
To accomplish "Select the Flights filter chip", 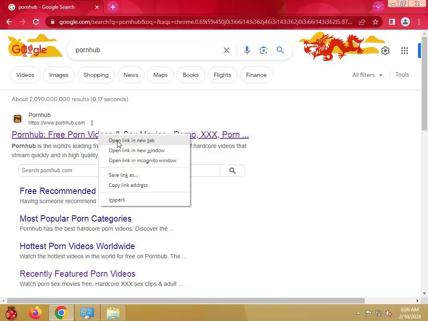I will click(x=222, y=75).
